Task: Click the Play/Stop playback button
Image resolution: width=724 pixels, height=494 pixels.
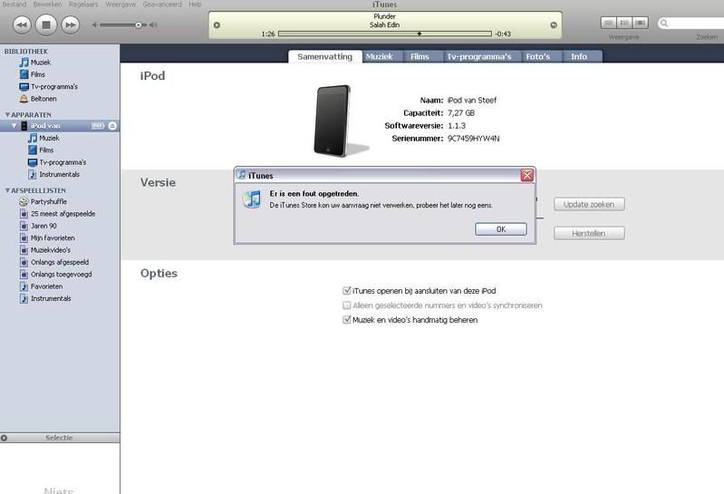Action: tap(47, 24)
